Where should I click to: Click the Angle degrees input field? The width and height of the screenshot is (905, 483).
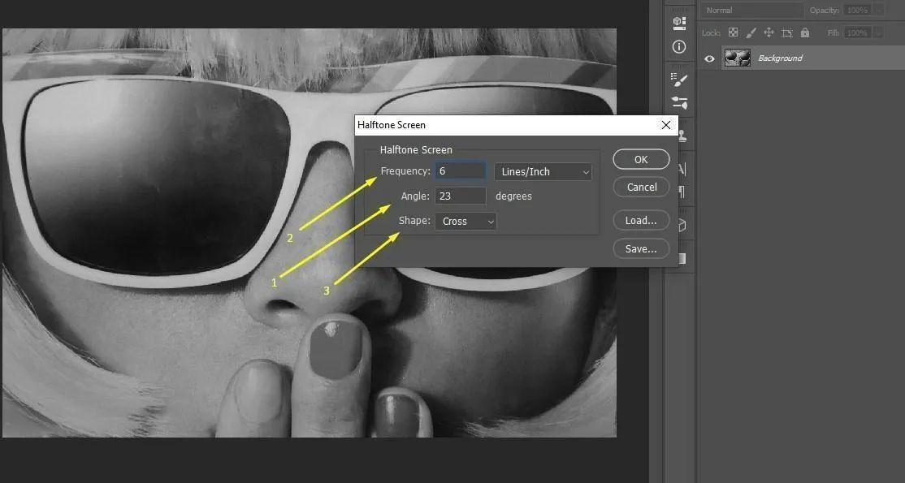click(460, 196)
